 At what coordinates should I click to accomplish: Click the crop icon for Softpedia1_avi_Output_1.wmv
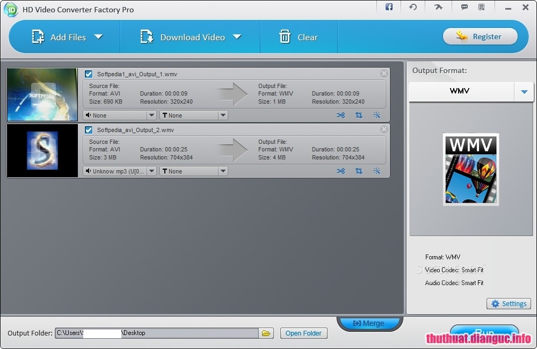coord(359,115)
